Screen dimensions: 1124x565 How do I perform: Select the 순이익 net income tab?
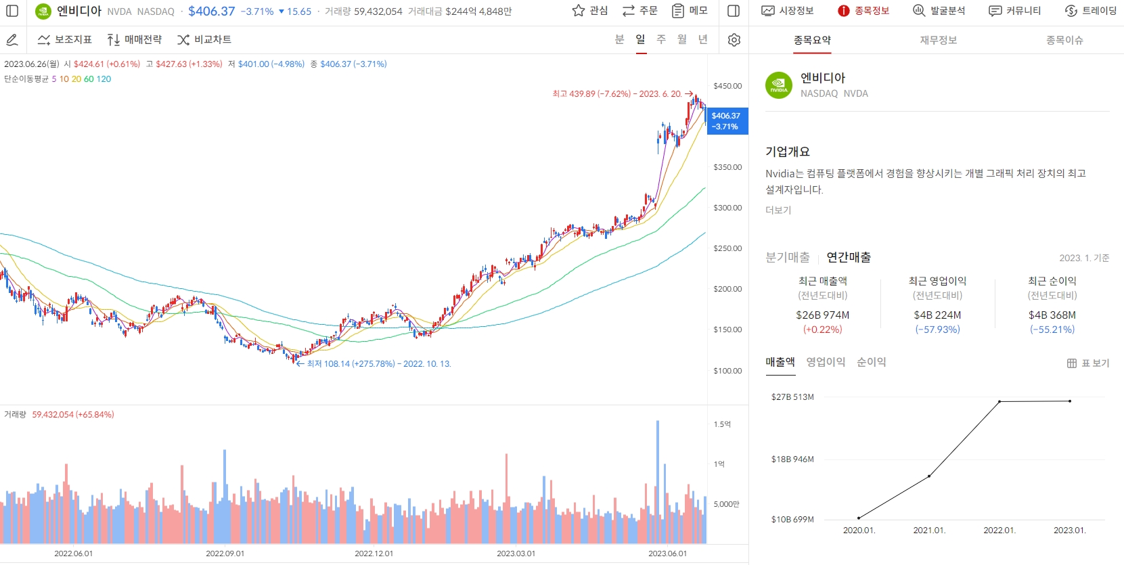point(872,362)
